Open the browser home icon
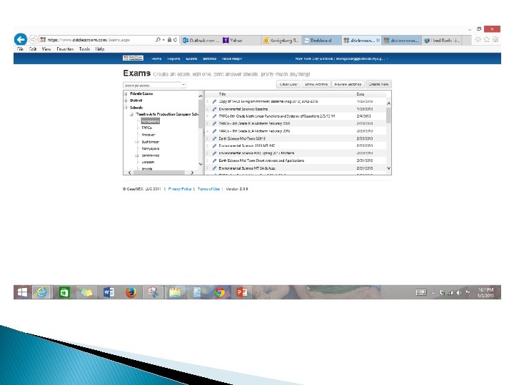Viewport: 514px width, 385px height. click(x=478, y=40)
